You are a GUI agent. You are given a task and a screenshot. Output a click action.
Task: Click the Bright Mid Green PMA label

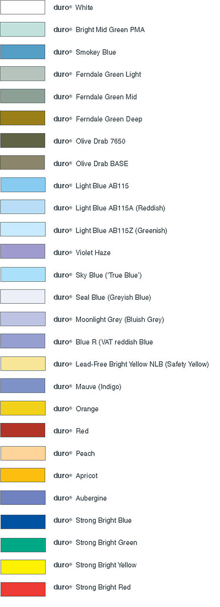(110, 30)
